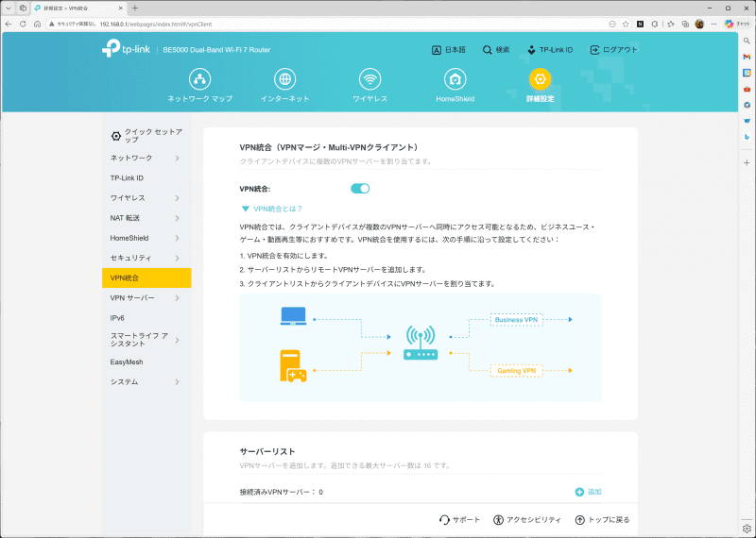Viewport: 756px width, 538px height.
Task: Click the Business VPN diagram label
Action: [x=516, y=319]
